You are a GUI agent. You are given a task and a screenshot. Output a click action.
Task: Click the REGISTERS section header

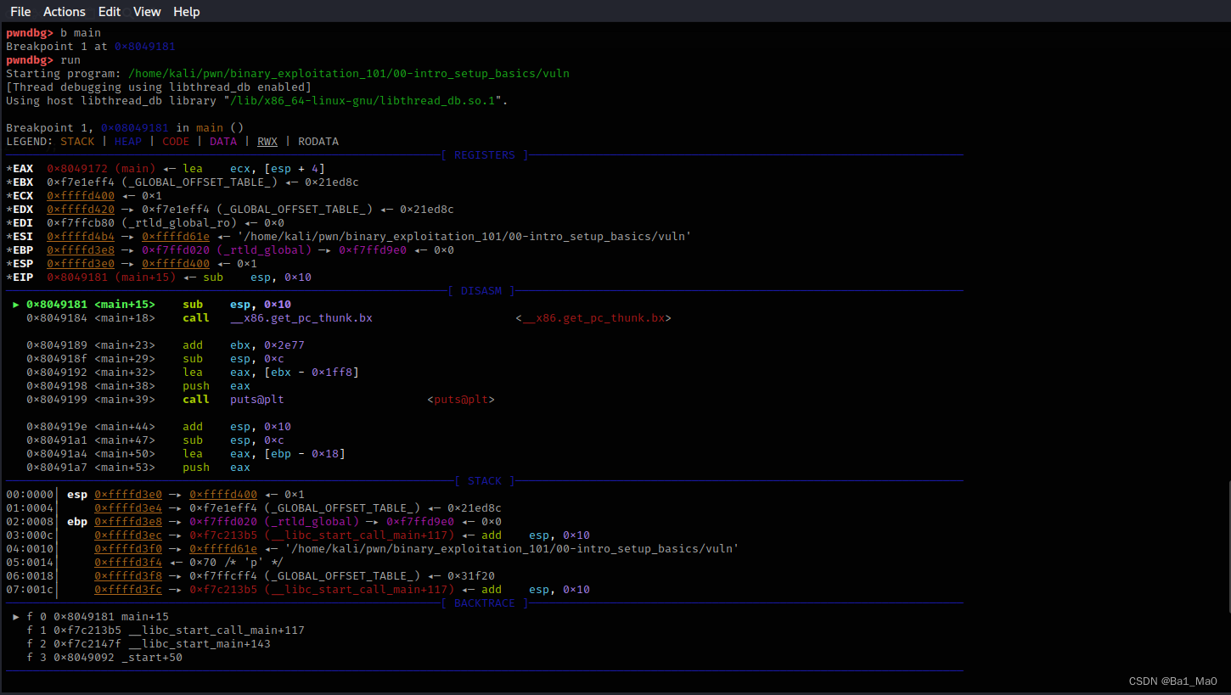485,155
